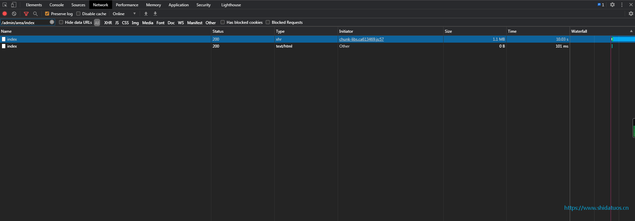The width and height of the screenshot is (635, 221).
Task: Filter requests by XHR type
Action: [108, 22]
